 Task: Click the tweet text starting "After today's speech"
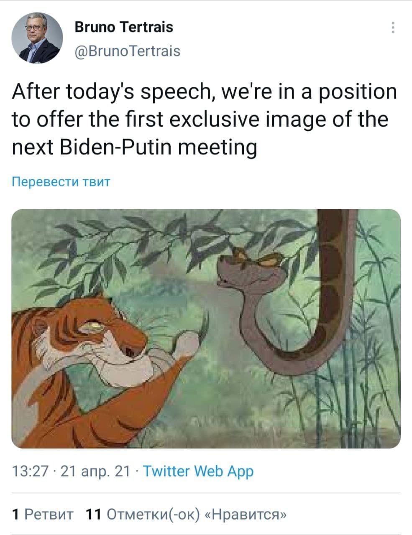pyautogui.click(x=204, y=119)
